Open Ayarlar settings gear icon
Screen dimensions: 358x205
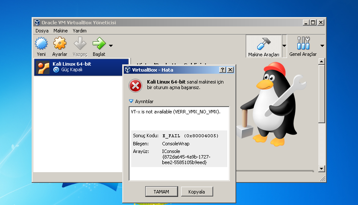coord(59,43)
